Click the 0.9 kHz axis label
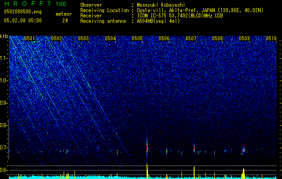Image resolution: width=282 pixels, height=179 pixels. click(4, 103)
